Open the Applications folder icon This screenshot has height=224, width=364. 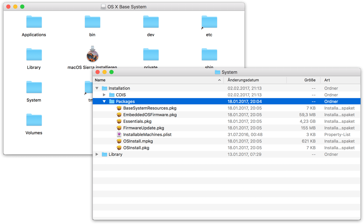pos(34,22)
